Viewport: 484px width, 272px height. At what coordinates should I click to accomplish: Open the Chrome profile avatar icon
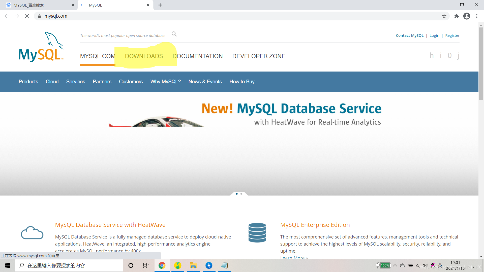point(467,16)
